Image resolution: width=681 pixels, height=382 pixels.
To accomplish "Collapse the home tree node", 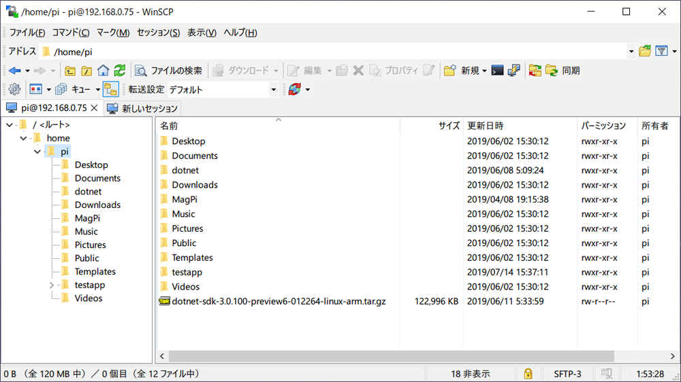I will [23, 138].
